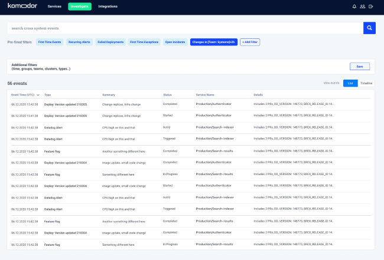Click Started status of the 210305 deploy
This screenshot has height=260, width=384.
168,116
